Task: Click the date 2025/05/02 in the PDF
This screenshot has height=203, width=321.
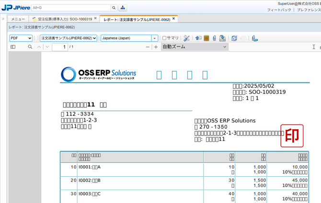Action: click(259, 86)
